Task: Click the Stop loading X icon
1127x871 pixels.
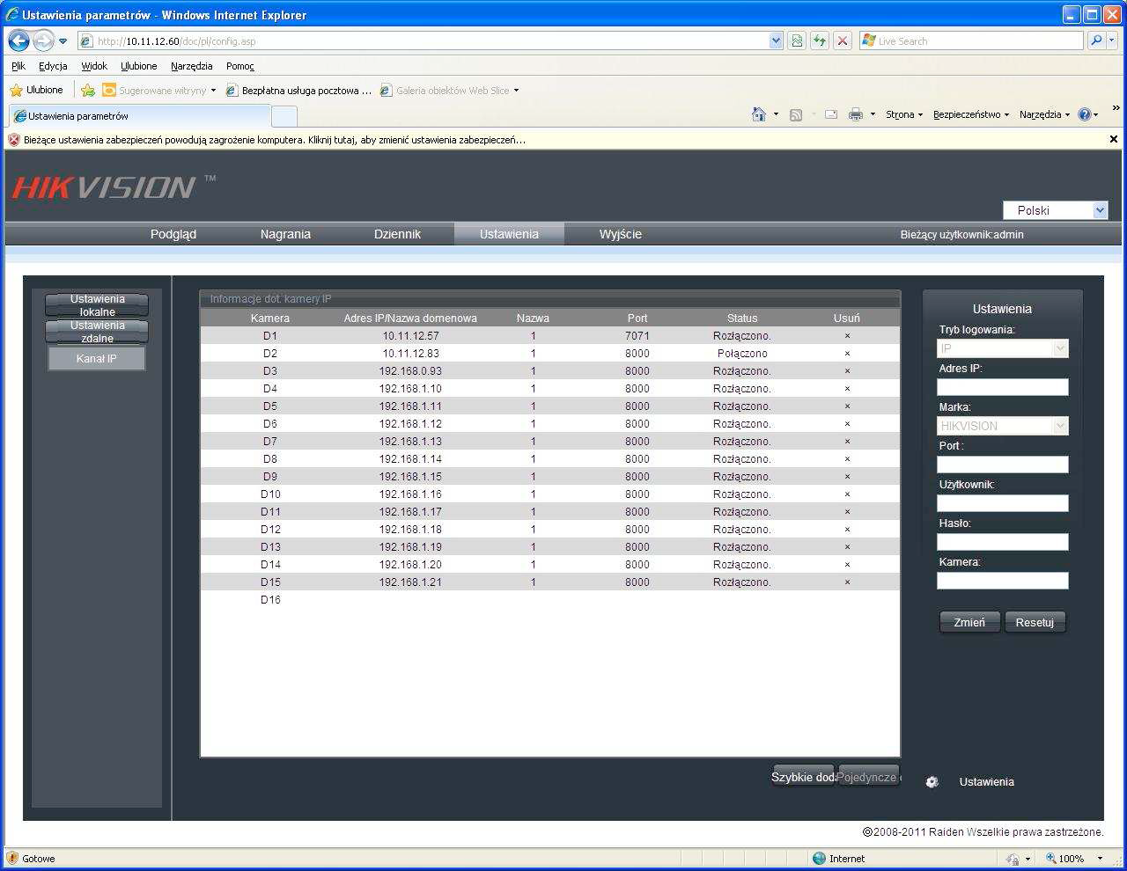Action: [x=843, y=40]
